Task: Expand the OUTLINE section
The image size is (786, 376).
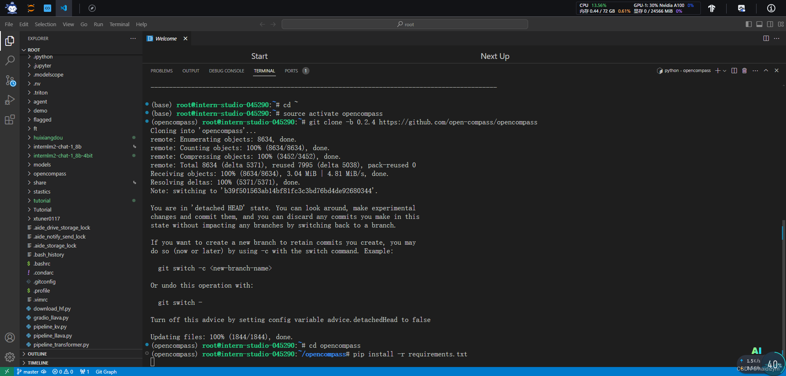Action: pyautogui.click(x=81, y=354)
